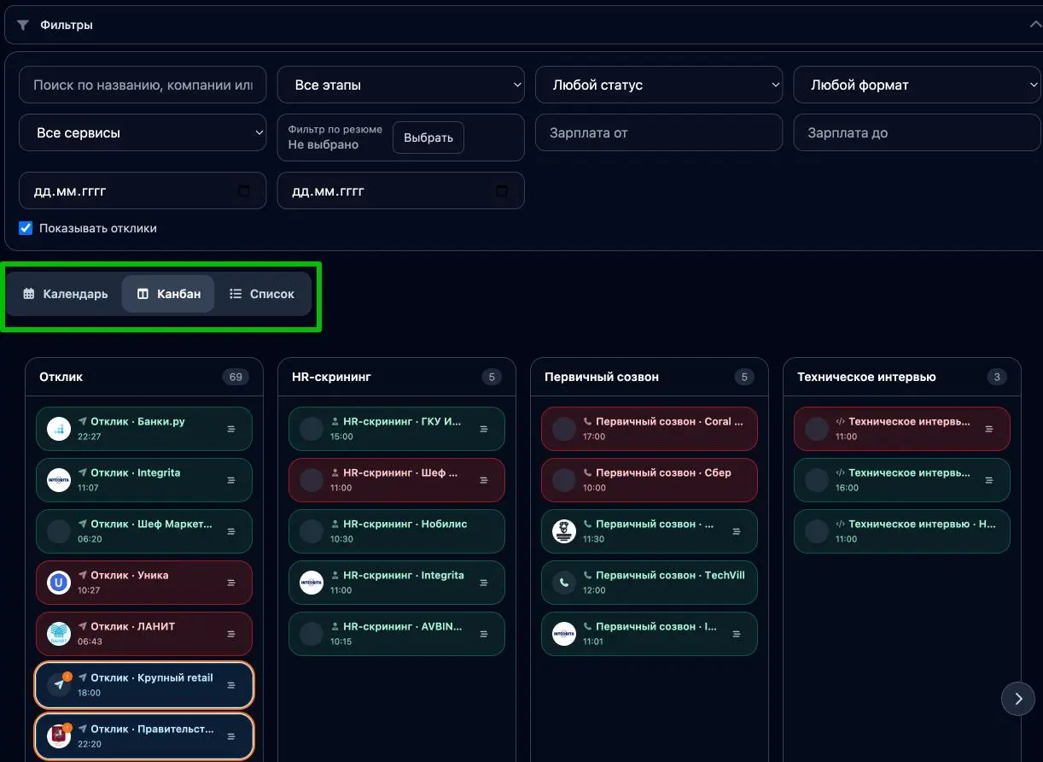This screenshot has width=1043, height=762.
Task: Click the ЛАНИТ company logo on the card
Action: [58, 634]
